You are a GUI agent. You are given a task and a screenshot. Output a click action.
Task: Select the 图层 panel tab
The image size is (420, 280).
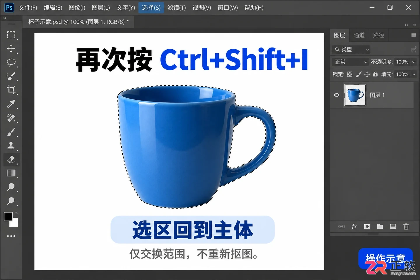click(x=339, y=35)
